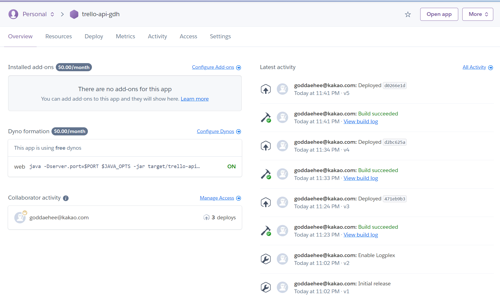The height and width of the screenshot is (304, 500).
Task: Click the ON status of the web dyno
Action: tap(232, 166)
